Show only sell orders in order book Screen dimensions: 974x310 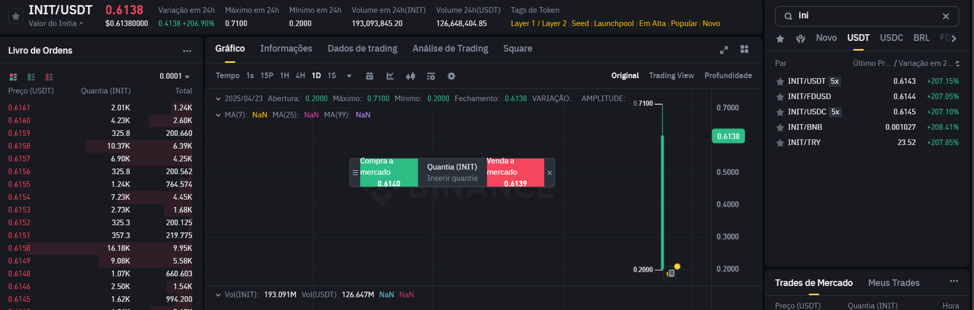tap(49, 77)
